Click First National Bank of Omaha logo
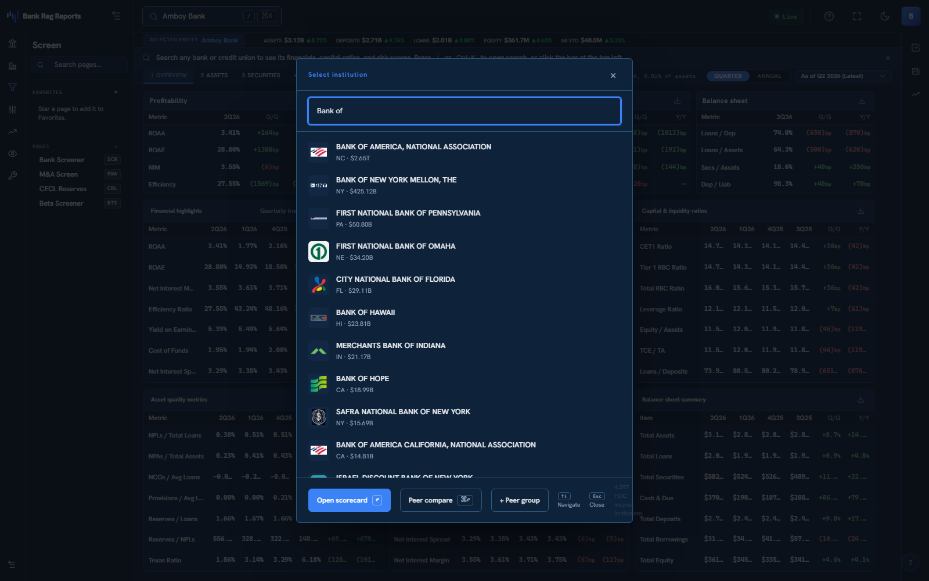The height and width of the screenshot is (581, 929). click(319, 252)
